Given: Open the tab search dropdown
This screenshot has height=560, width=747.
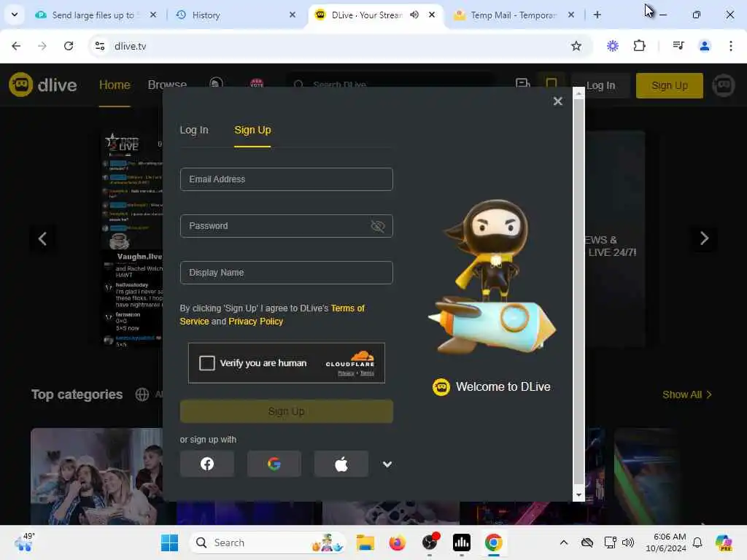Looking at the screenshot, I should point(15,15).
